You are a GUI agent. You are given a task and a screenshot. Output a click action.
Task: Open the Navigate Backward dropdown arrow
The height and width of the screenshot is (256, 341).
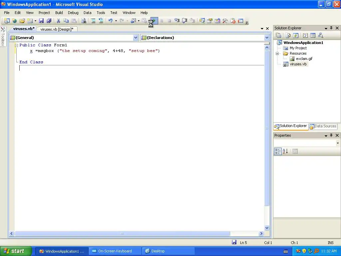[x=139, y=21]
